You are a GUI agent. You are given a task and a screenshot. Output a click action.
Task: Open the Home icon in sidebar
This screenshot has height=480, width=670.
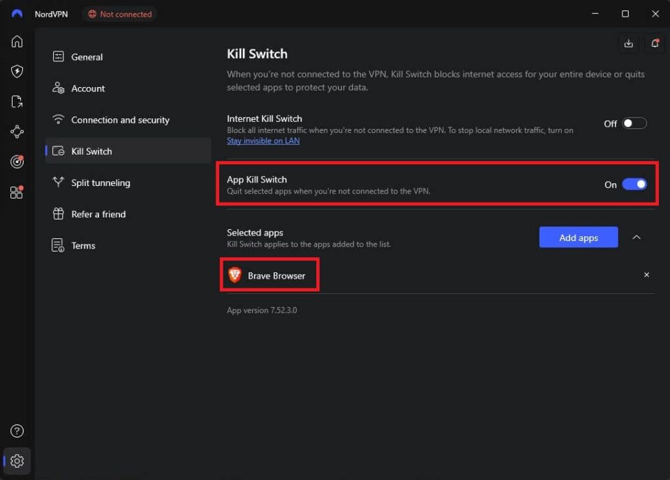[x=17, y=41]
